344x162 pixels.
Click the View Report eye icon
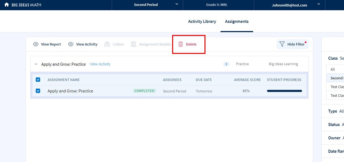point(36,44)
